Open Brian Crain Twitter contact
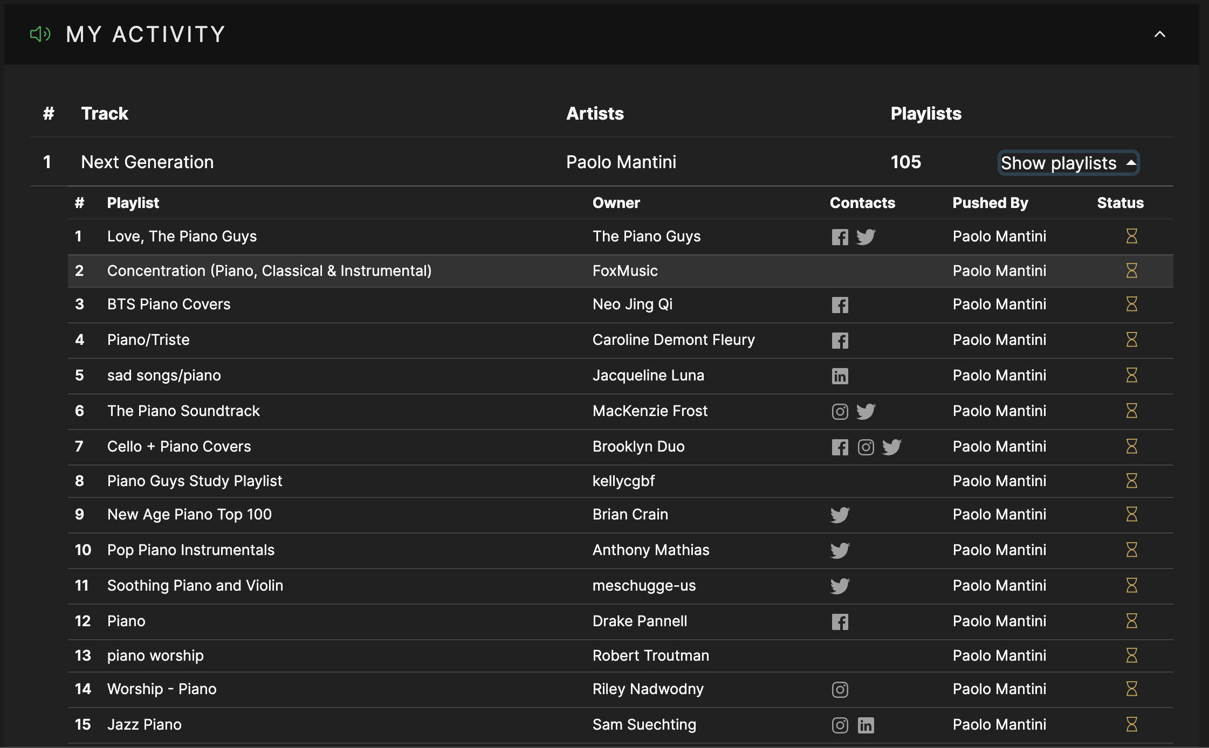The image size is (1209, 748). [840, 515]
